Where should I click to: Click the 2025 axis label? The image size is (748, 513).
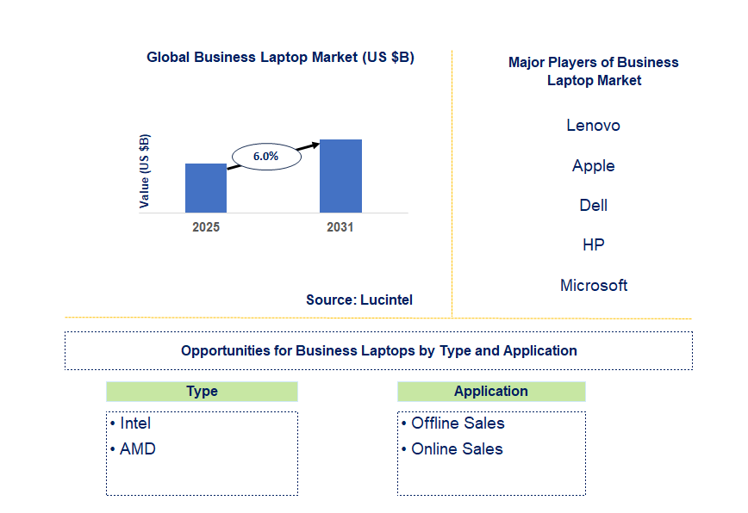pos(206,227)
